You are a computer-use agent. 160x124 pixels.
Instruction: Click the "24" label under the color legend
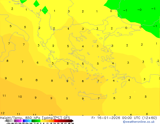[x=55, y=123]
